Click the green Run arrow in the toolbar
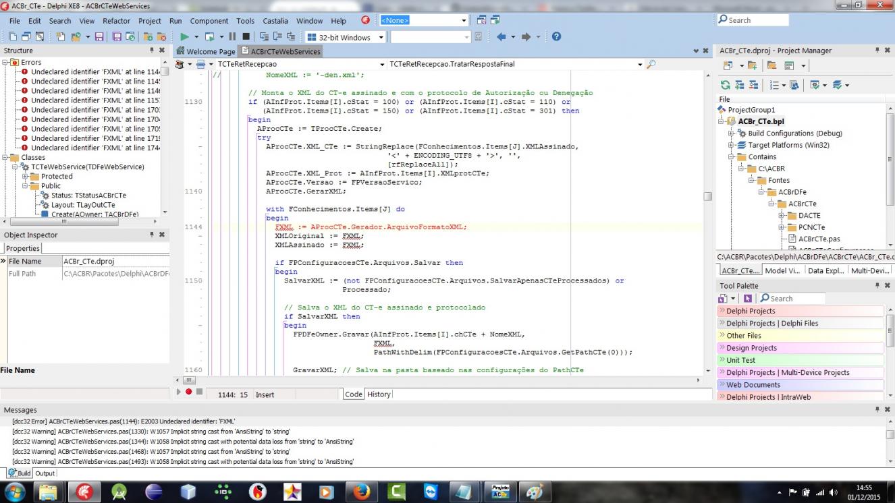The height and width of the screenshot is (503, 895). tap(184, 37)
